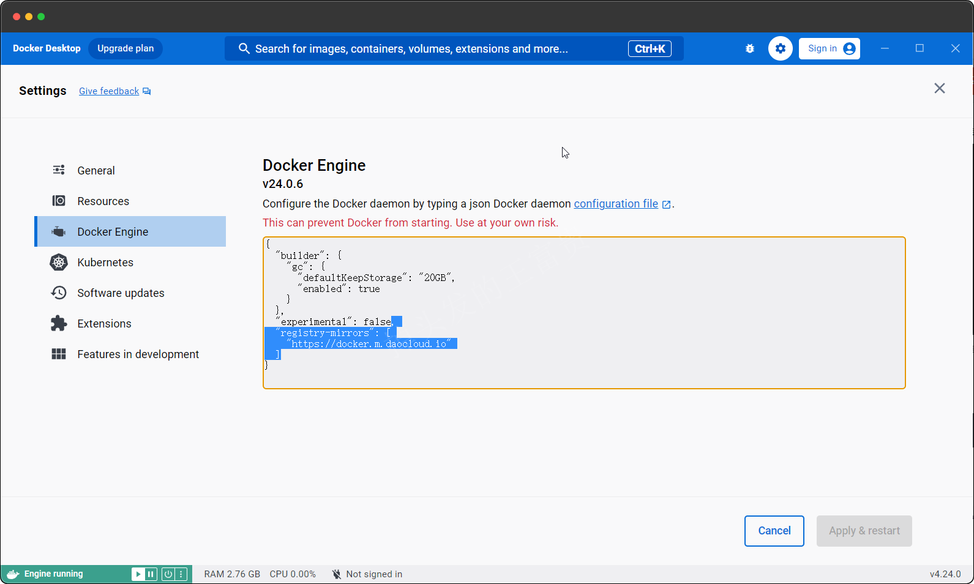Click the "experimental": false line
The height and width of the screenshot is (584, 974).
(x=334, y=322)
